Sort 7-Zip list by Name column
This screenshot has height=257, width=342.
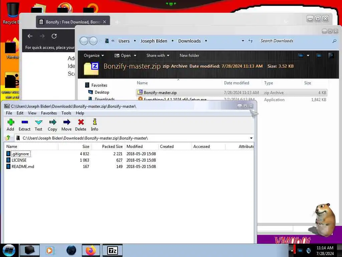(31, 147)
